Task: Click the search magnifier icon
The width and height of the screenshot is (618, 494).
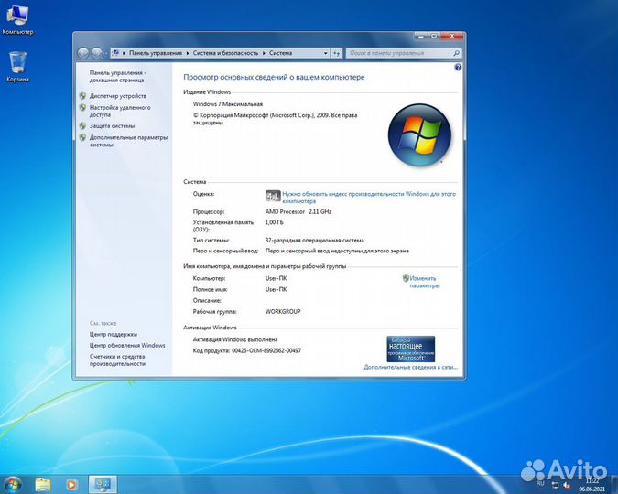Action: click(x=457, y=53)
